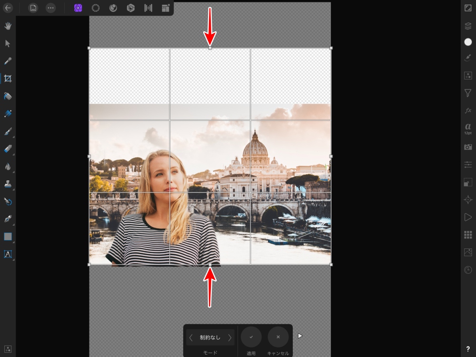The width and height of the screenshot is (476, 357).
Task: Cancel the crop with the X button
Action: (278, 337)
